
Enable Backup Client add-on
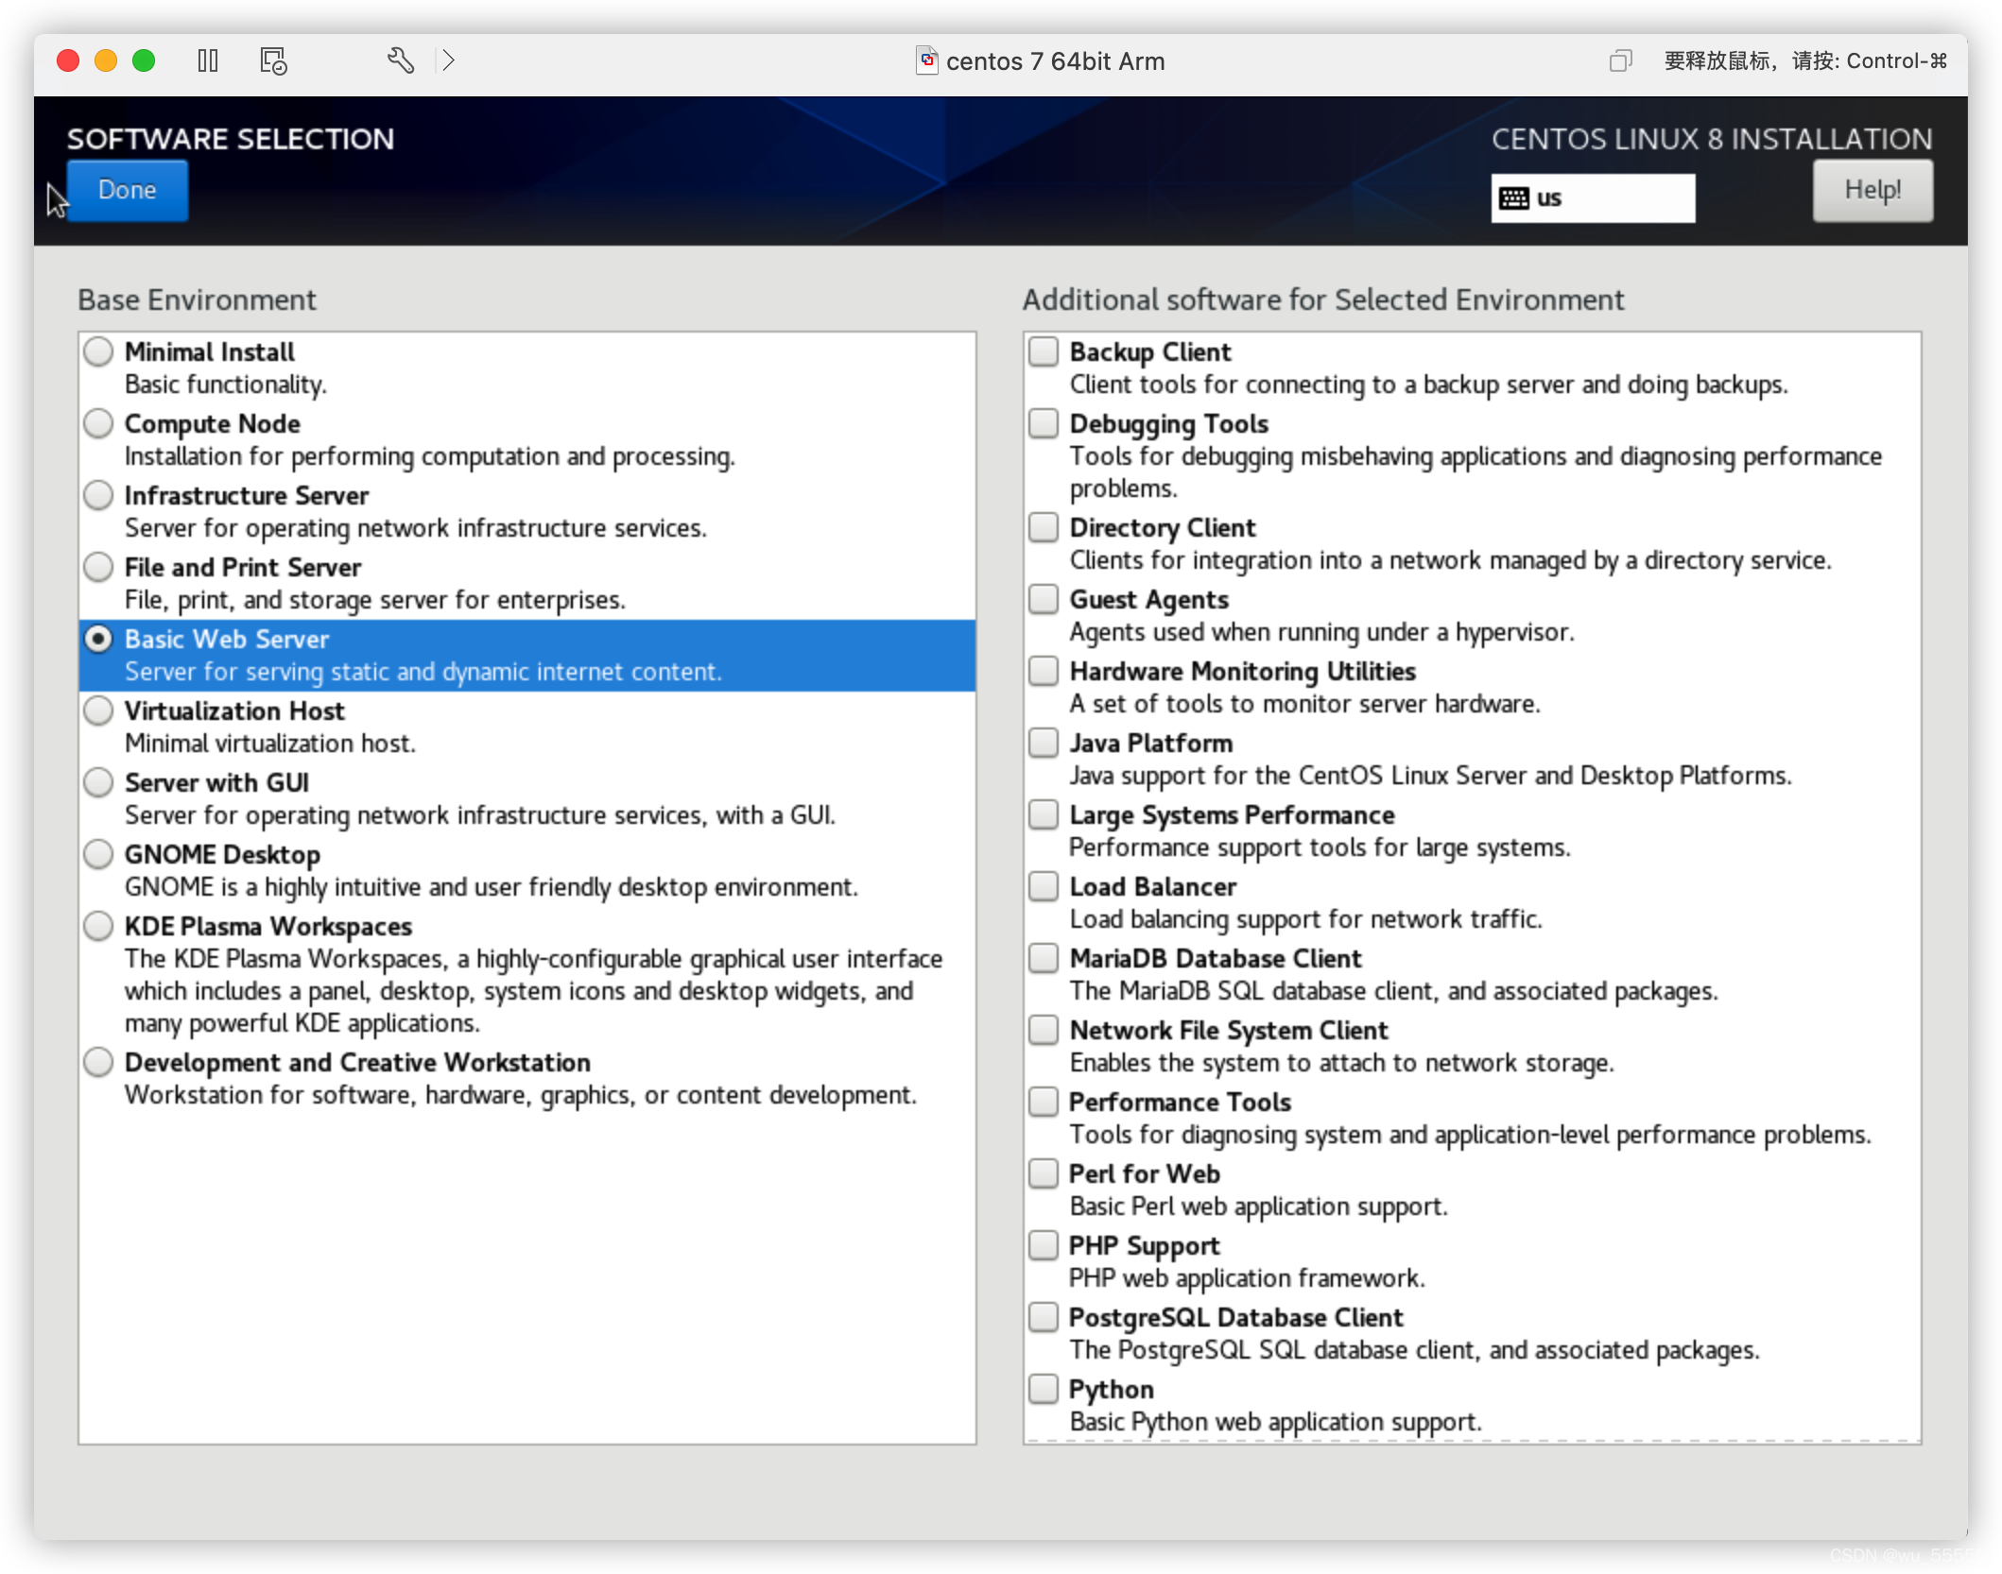(x=1044, y=351)
